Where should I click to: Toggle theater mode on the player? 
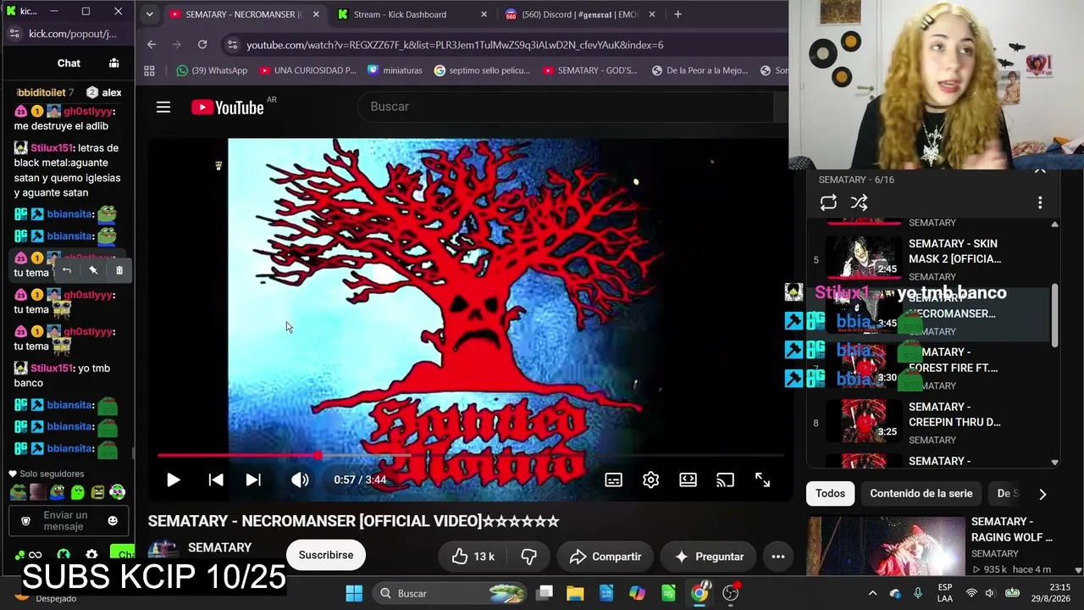(x=688, y=480)
